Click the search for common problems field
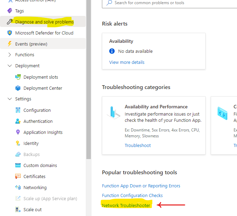This screenshot has width=237, height=216. tap(169, 3)
